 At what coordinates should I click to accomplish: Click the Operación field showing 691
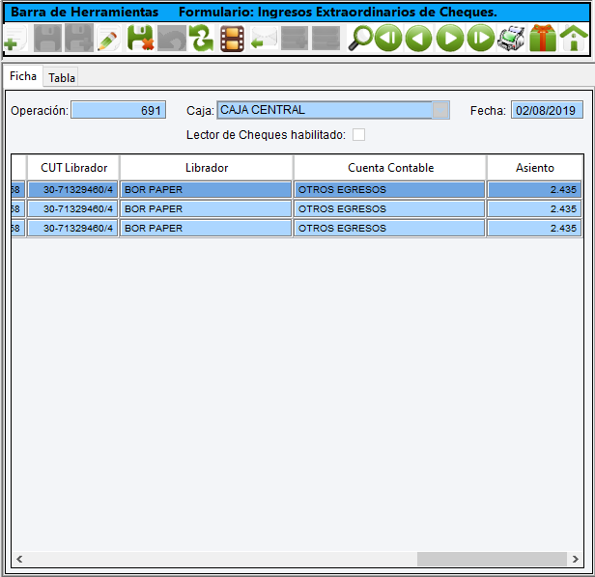click(119, 110)
